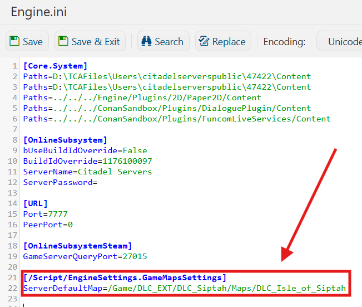Click the Engine.ini file title
362x307 pixels.
tap(39, 12)
